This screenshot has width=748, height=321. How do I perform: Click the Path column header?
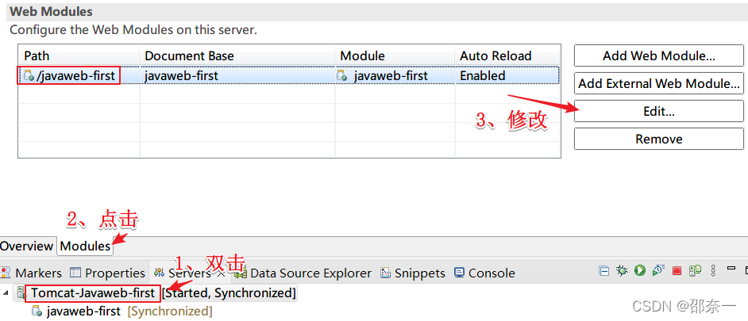pos(79,55)
